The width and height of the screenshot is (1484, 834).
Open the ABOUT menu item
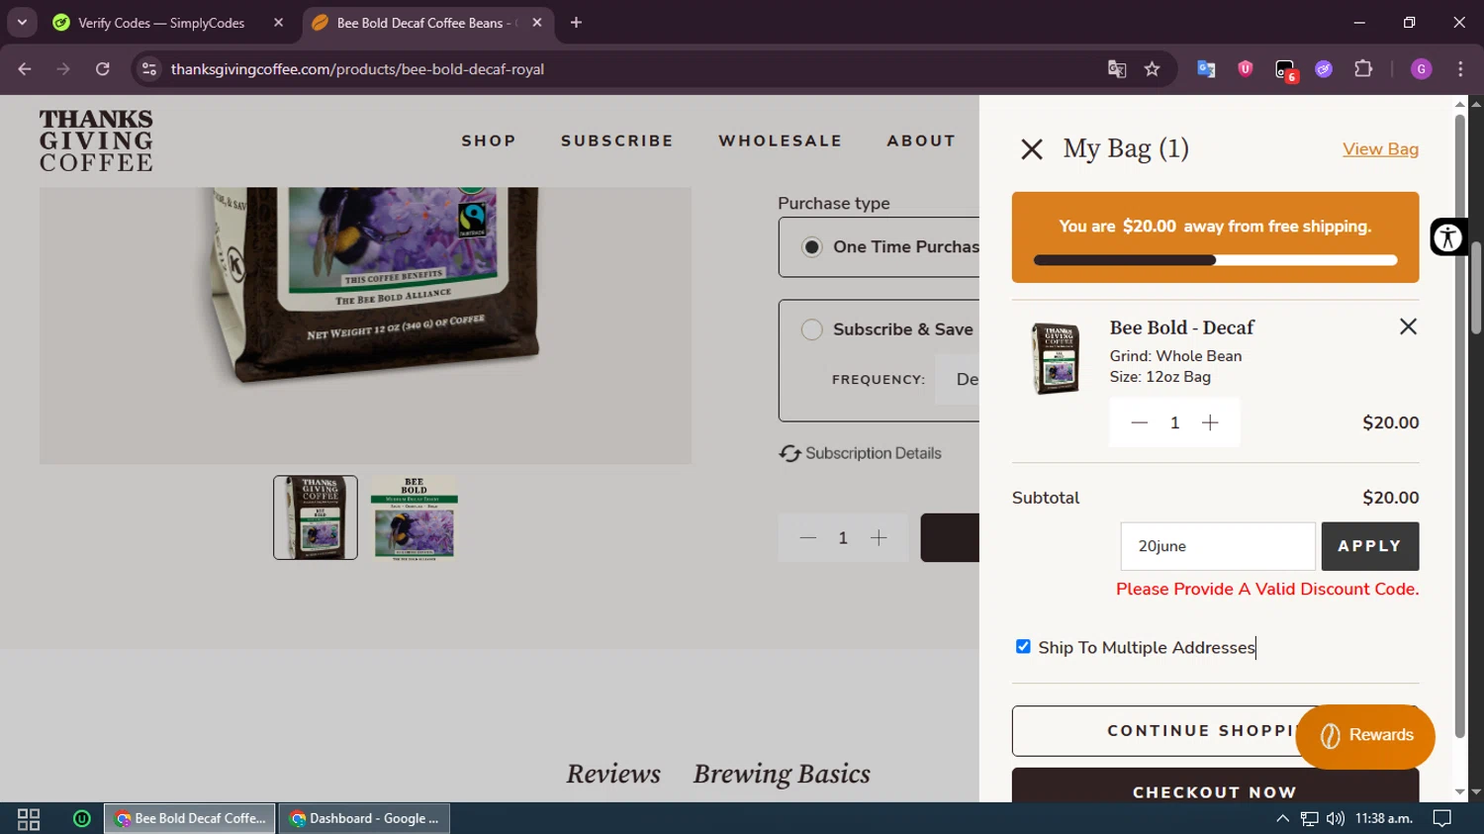coord(921,140)
